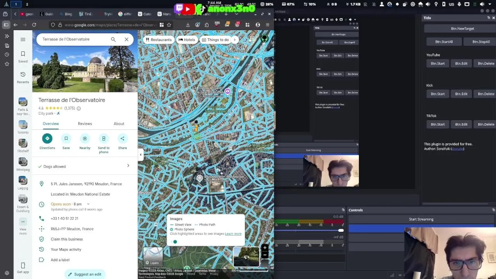Switch to the Bing browser tab

click(65, 14)
